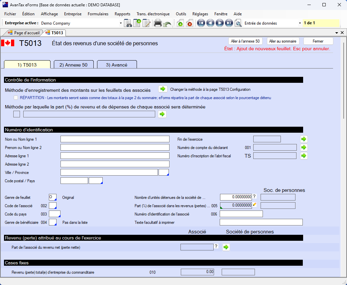Click green arrow beside Fin de l'exercice

click(x=304, y=139)
